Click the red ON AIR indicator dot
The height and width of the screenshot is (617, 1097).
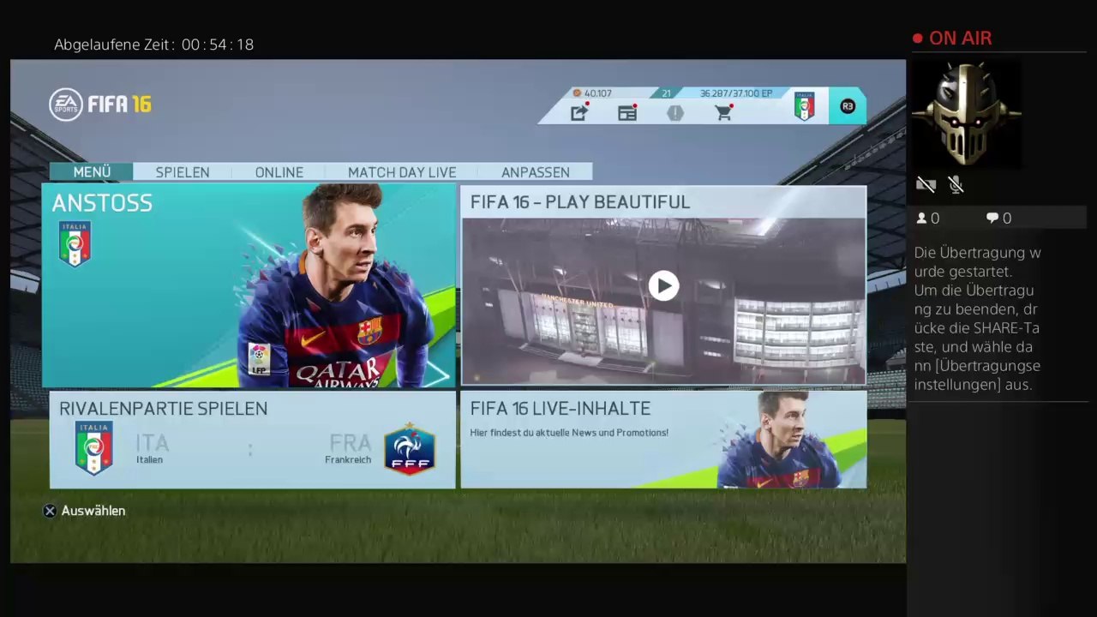pyautogui.click(x=918, y=39)
